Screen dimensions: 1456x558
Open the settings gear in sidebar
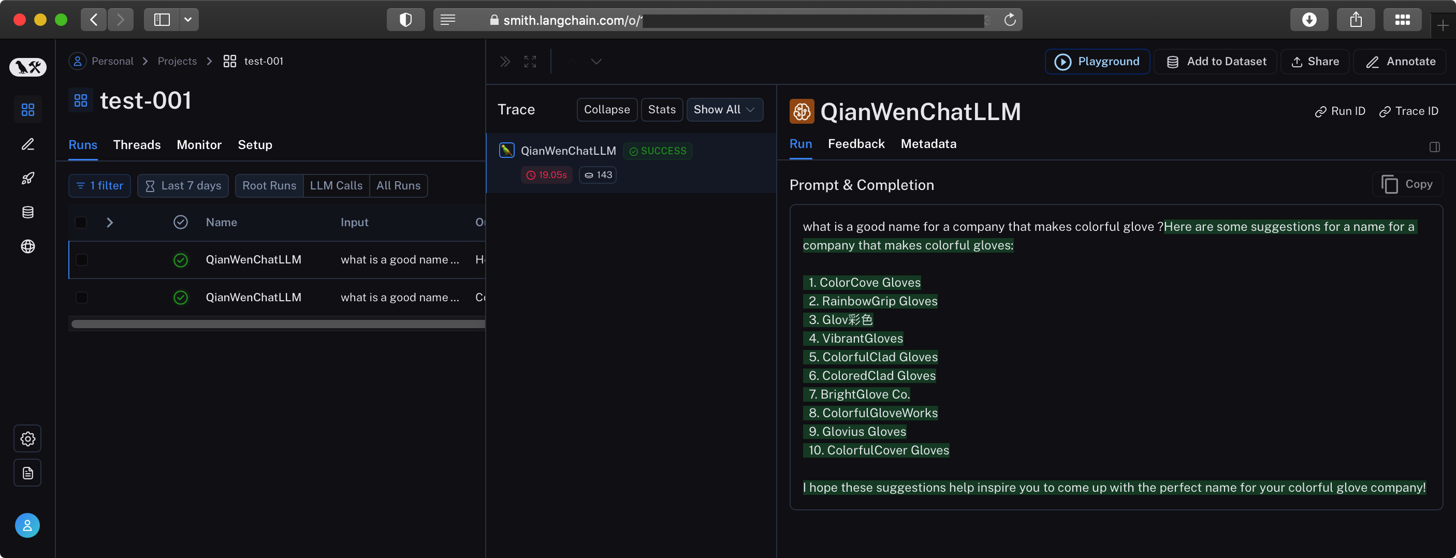click(27, 439)
